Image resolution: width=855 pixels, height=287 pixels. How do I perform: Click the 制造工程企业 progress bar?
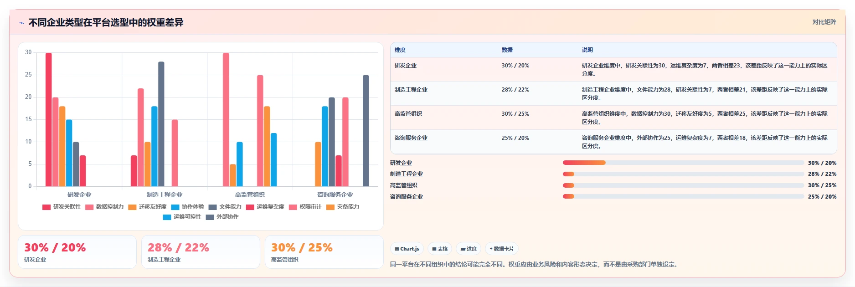pos(683,174)
